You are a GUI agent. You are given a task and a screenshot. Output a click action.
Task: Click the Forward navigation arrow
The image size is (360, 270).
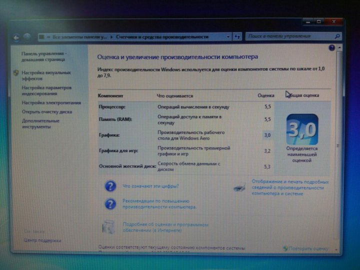[x=27, y=37]
